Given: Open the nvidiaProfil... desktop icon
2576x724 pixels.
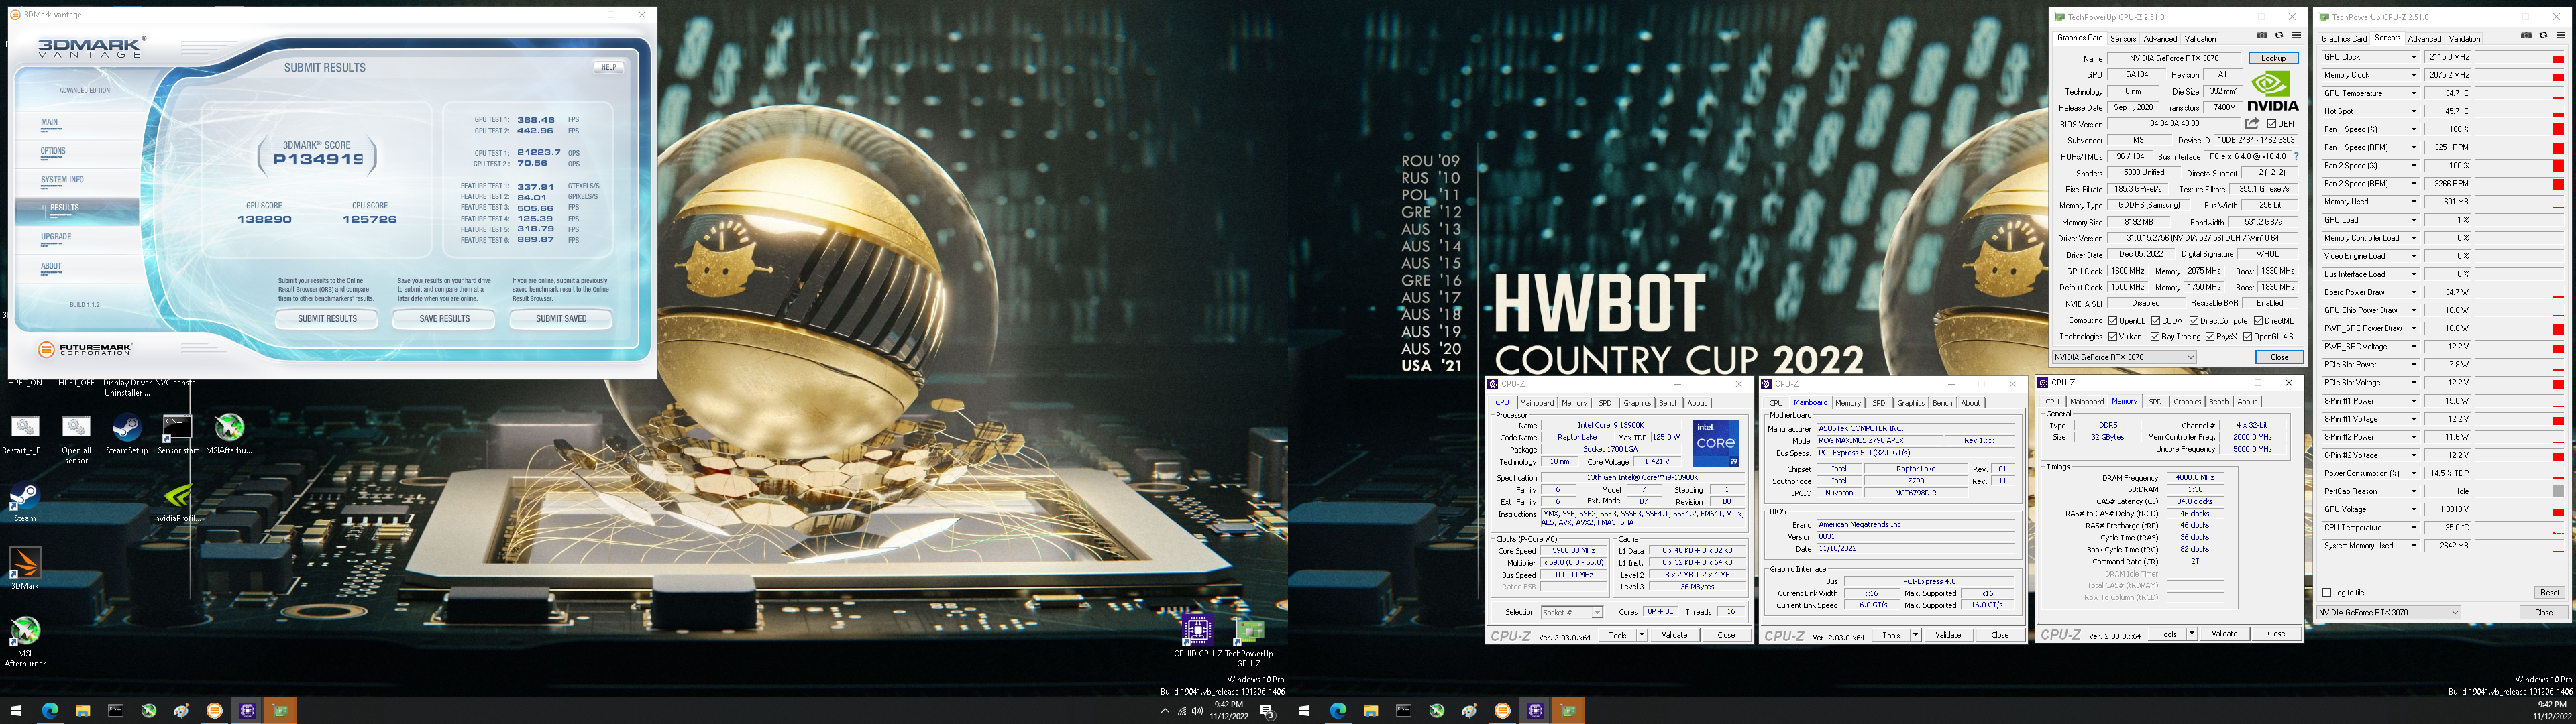Looking at the screenshot, I should (177, 502).
